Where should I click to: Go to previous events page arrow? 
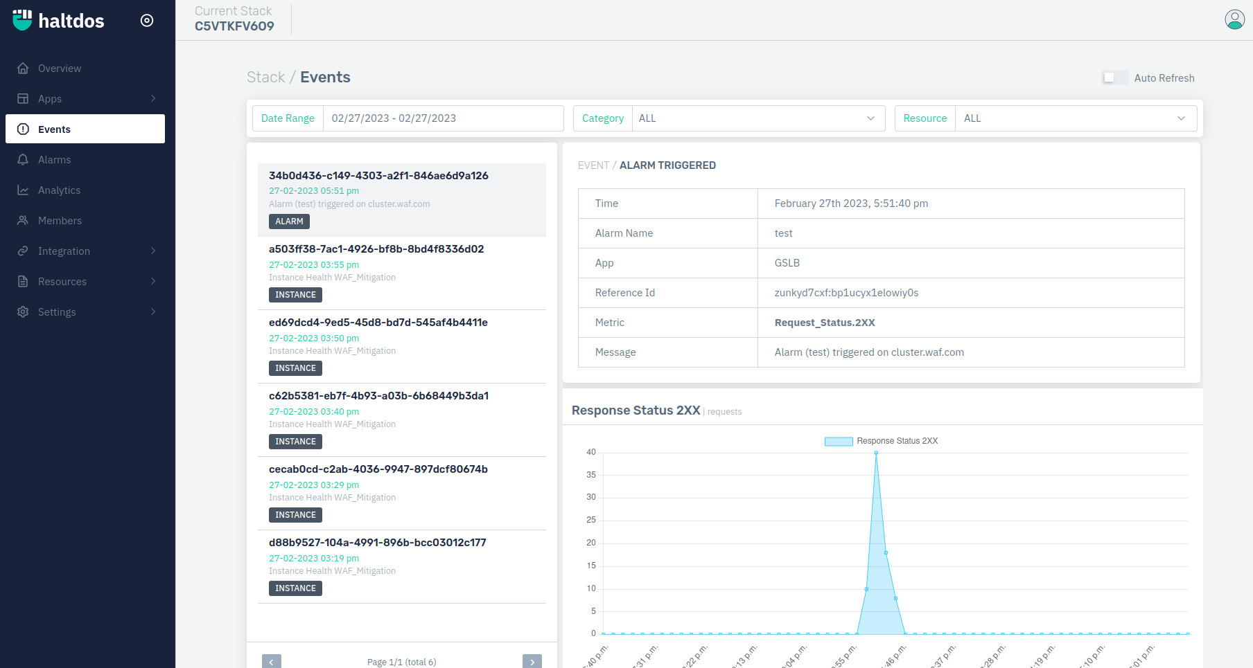pos(272,662)
